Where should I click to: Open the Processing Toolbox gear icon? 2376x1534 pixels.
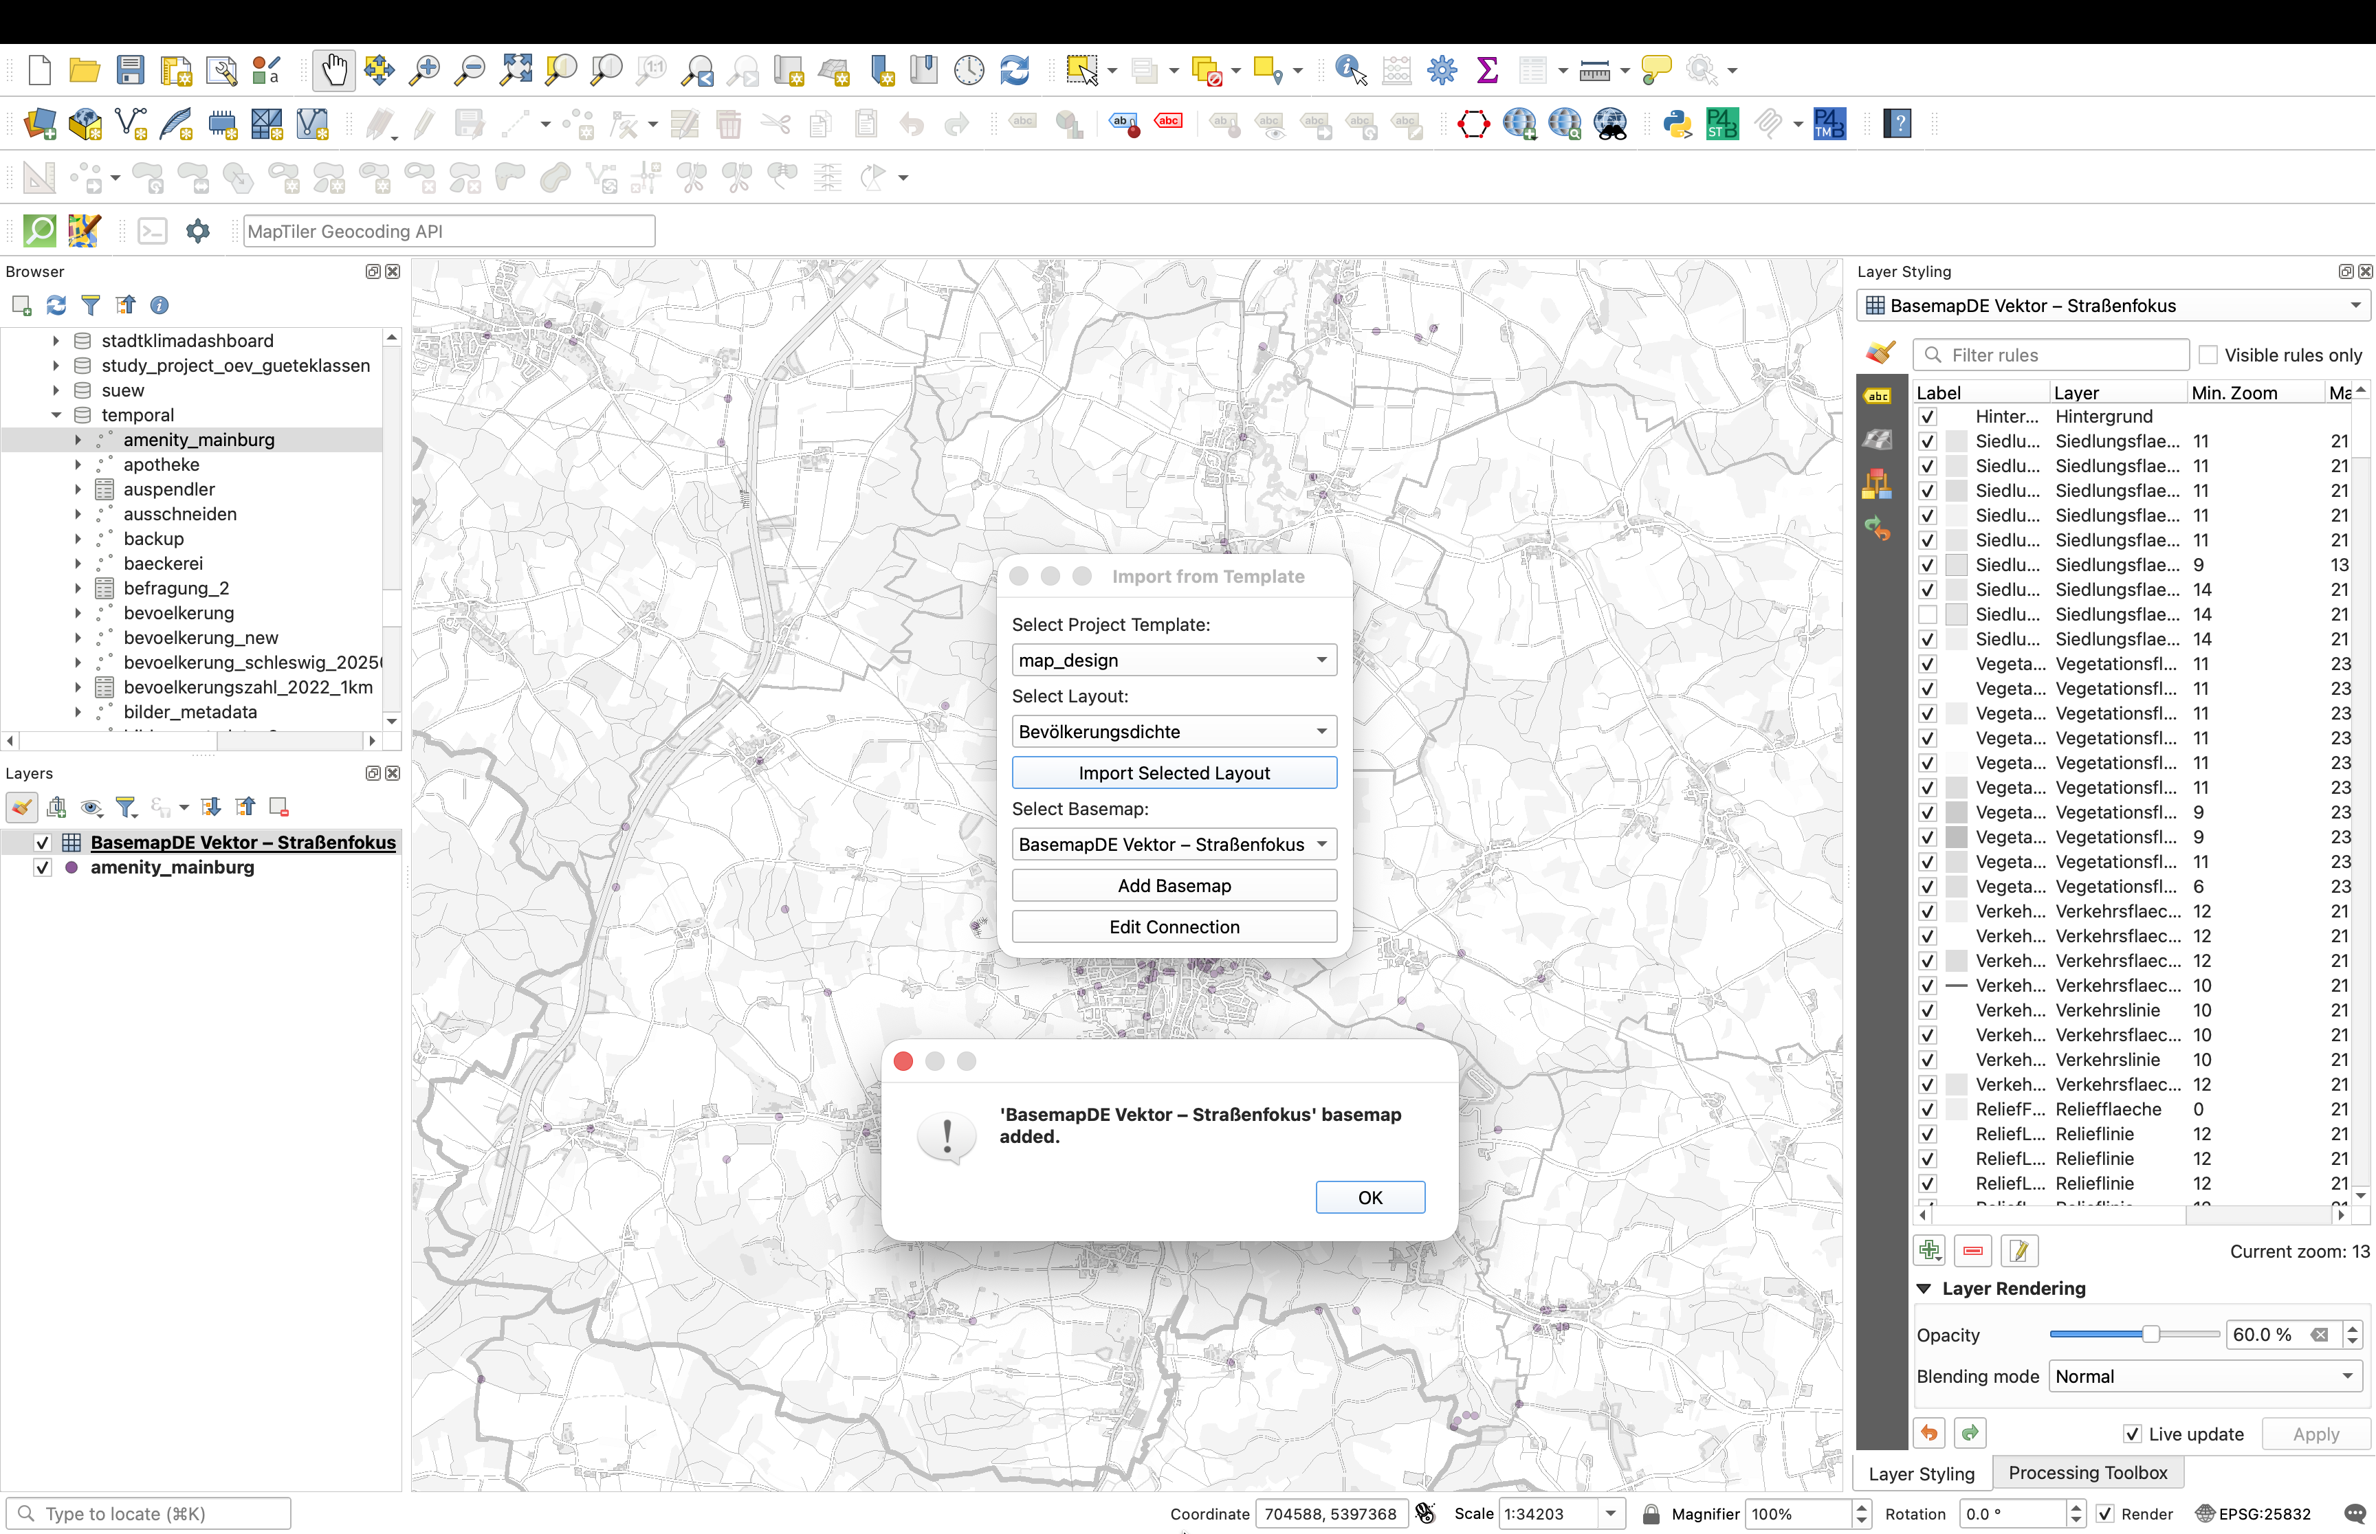tap(1442, 69)
